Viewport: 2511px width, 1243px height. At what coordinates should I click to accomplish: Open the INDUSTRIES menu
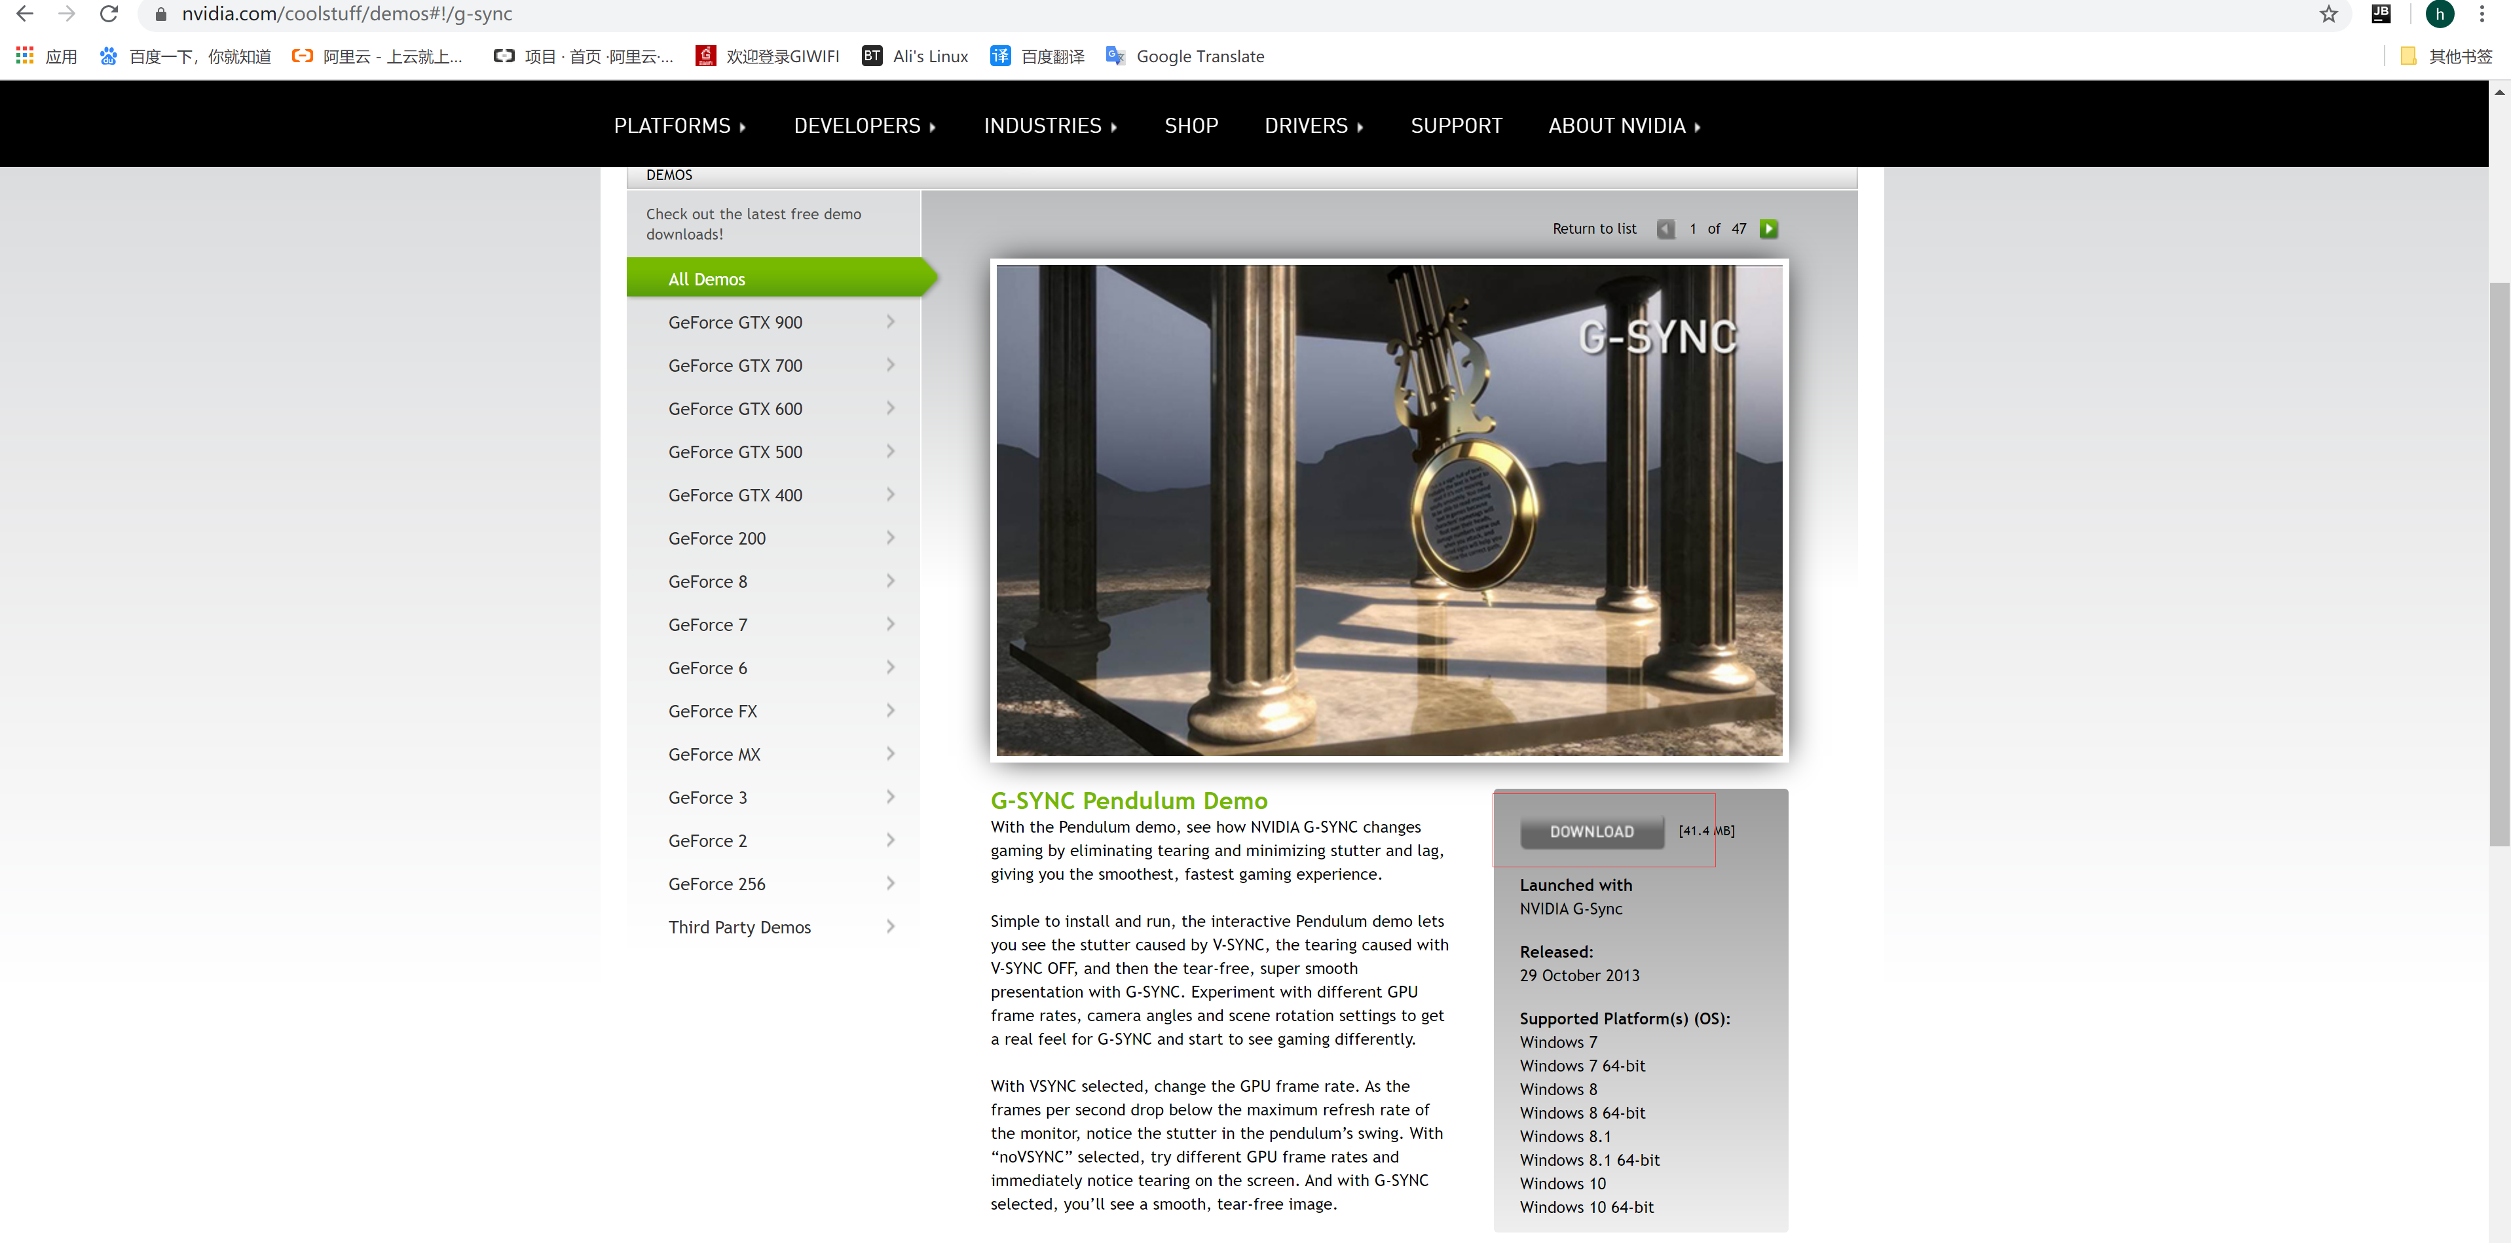(x=1050, y=126)
